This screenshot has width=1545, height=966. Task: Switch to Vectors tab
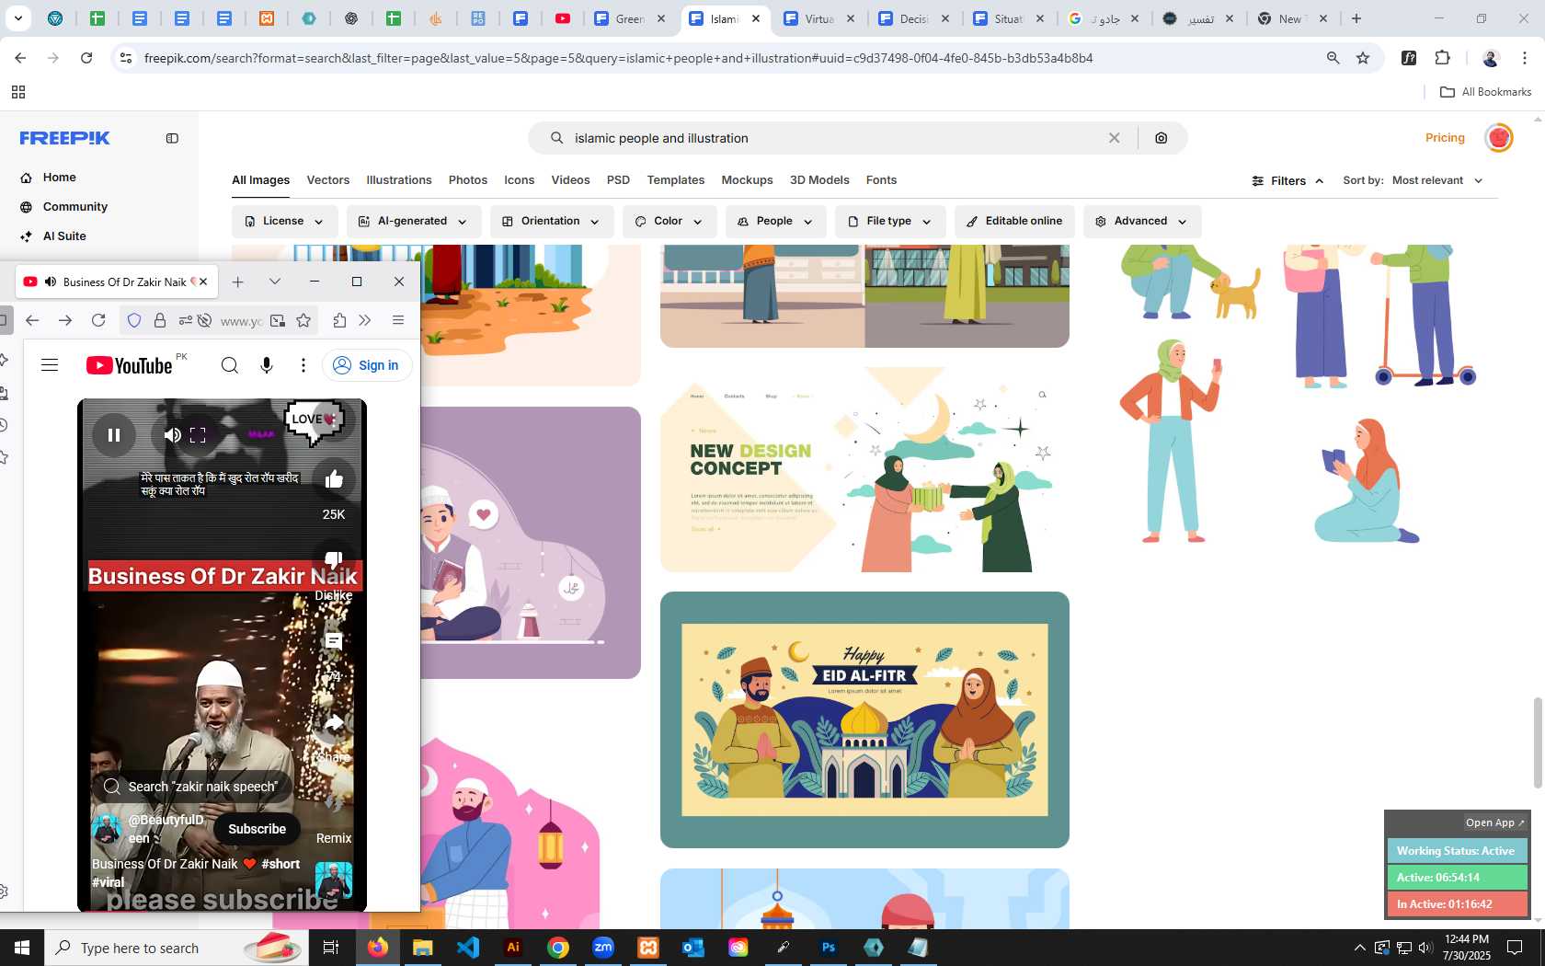coord(328,180)
